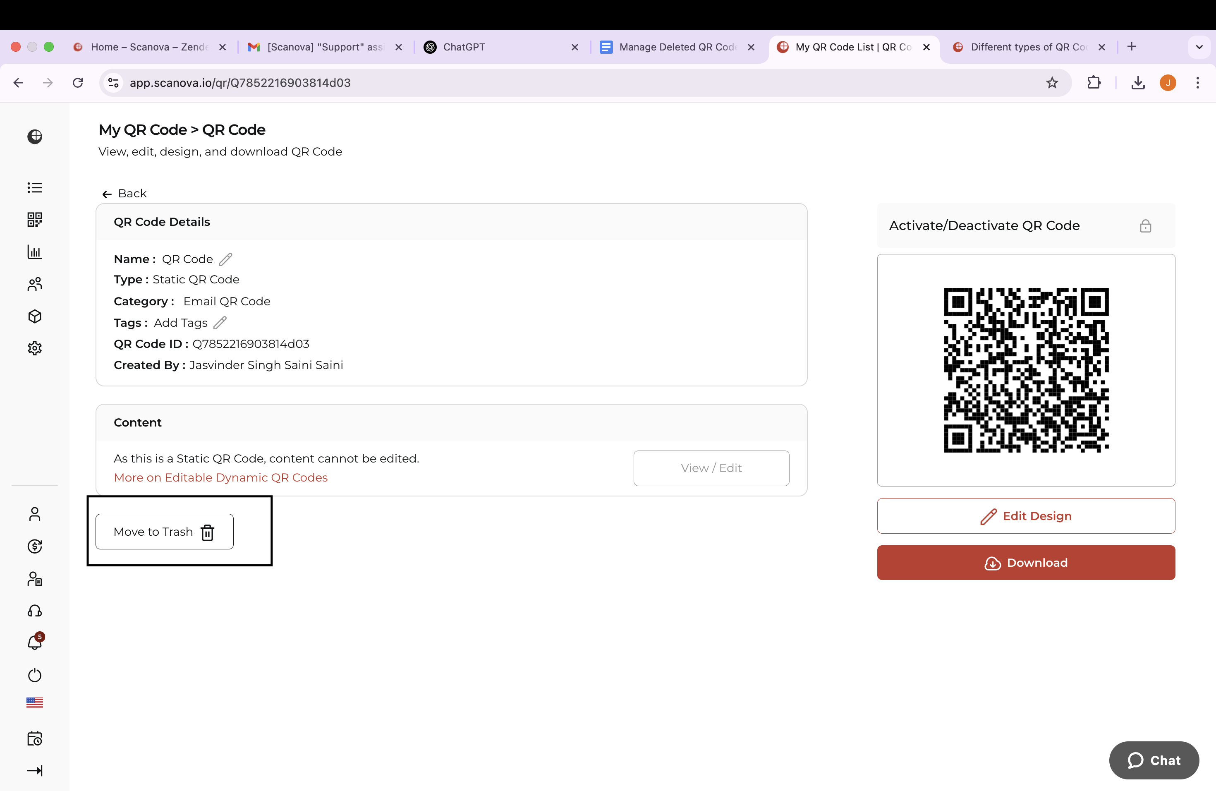Click the user-with-card sidebar icon
Screen dimensions: 1216x791
35,578
